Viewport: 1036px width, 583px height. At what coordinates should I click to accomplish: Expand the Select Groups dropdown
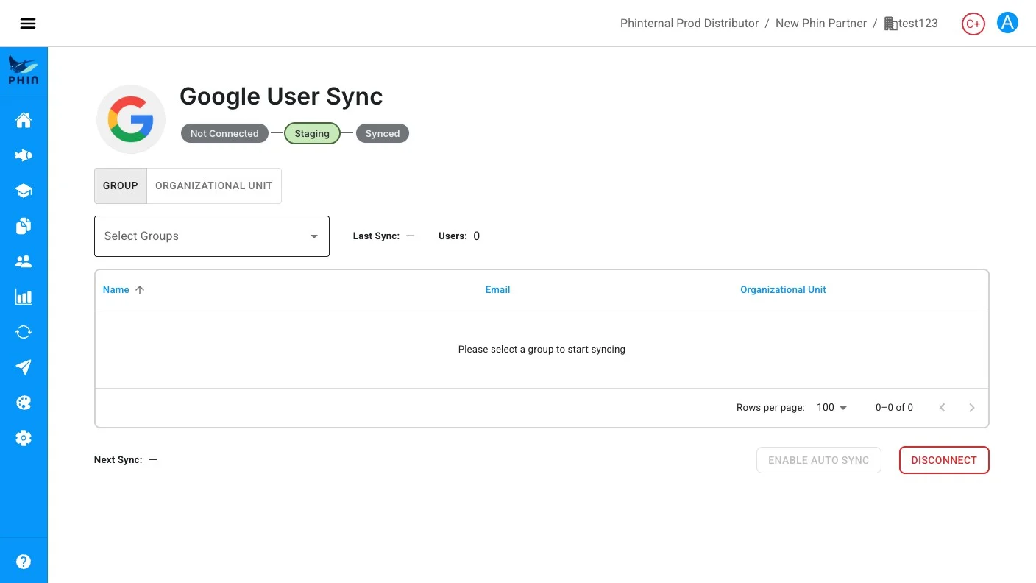(212, 236)
